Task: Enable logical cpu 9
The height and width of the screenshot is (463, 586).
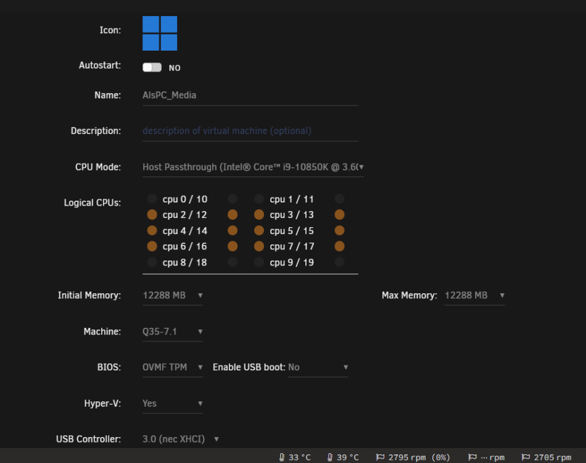Action: (x=259, y=262)
